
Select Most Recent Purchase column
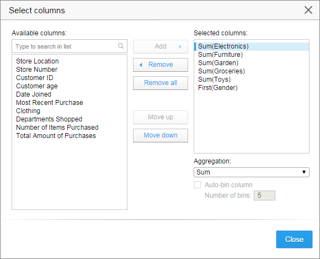[50, 103]
